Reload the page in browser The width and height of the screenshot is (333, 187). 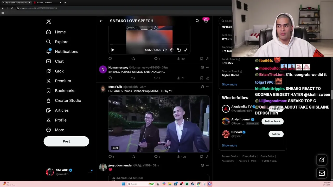pyautogui.click(x=12, y=8)
